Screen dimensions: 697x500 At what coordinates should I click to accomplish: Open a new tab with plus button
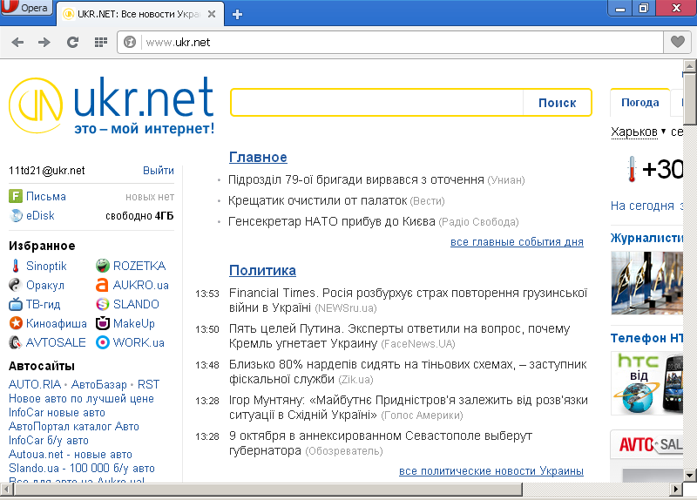coord(237,14)
